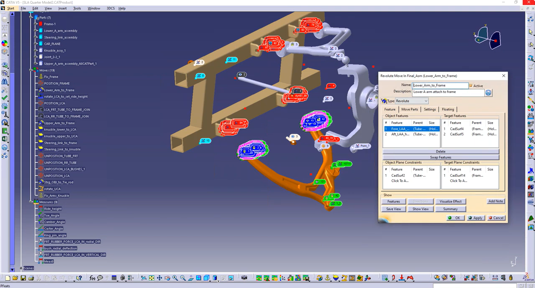This screenshot has width=535, height=288.
Task: Enable the Active checkbox in the Revolute dialog
Action: coord(470,86)
